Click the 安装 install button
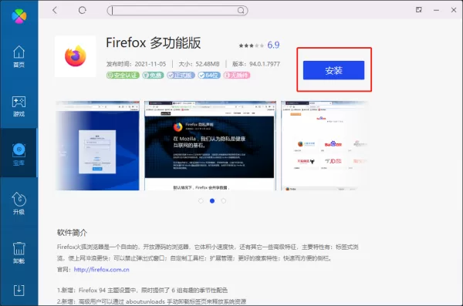 (333, 70)
